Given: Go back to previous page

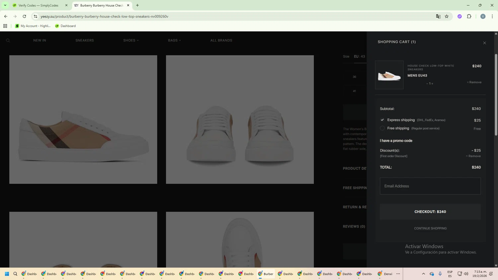Looking at the screenshot, I should 6,16.
